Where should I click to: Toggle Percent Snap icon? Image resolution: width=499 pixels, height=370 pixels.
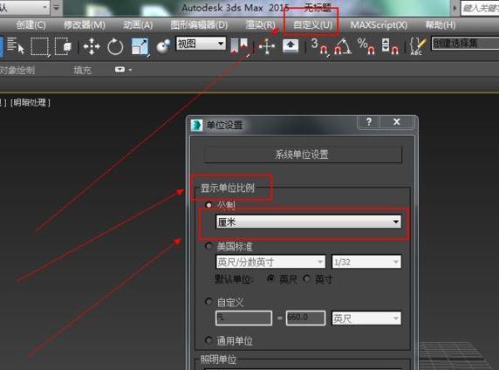pos(366,46)
